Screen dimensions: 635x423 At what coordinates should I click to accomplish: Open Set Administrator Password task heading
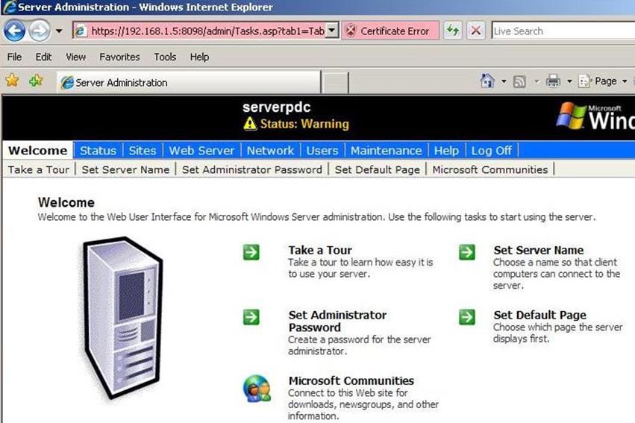pos(337,321)
